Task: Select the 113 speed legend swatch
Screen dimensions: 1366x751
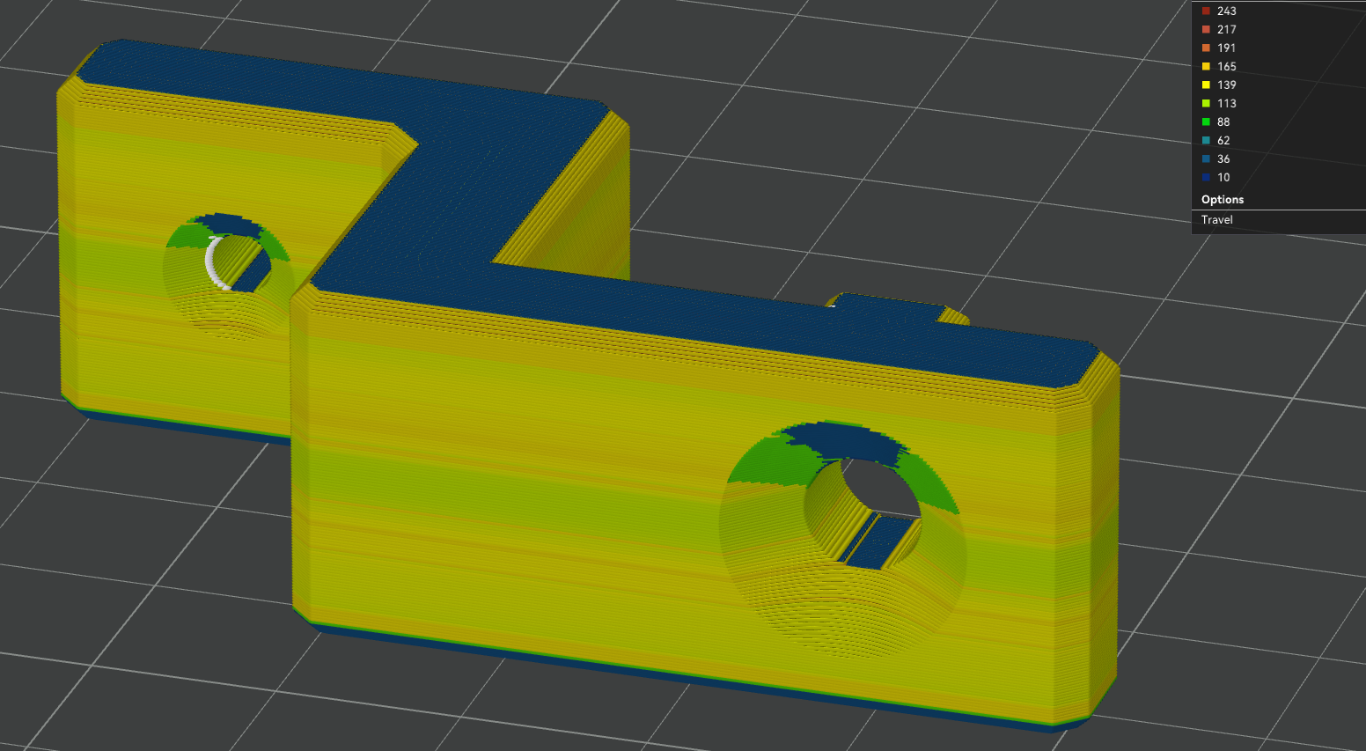Action: pos(1204,103)
